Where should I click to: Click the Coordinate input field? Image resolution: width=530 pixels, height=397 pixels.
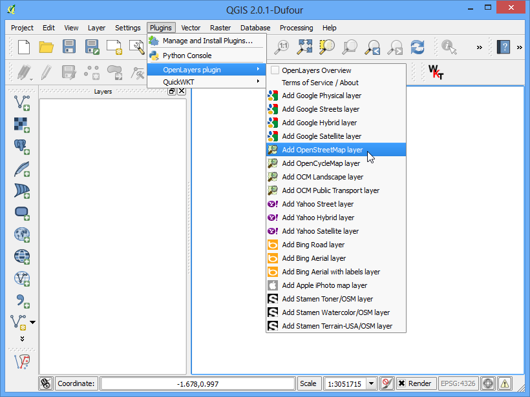[198, 384]
